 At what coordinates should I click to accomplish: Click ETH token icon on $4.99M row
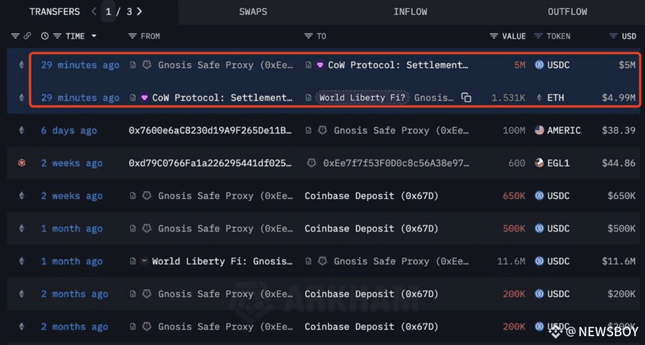click(x=539, y=97)
